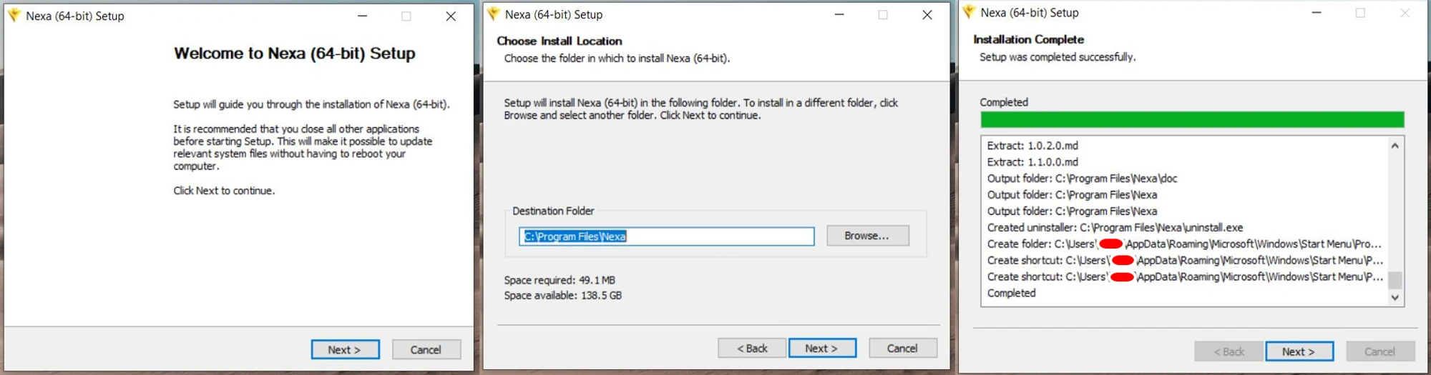The image size is (1431, 375).
Task: Click the green installation progress bar
Action: pos(1192,119)
